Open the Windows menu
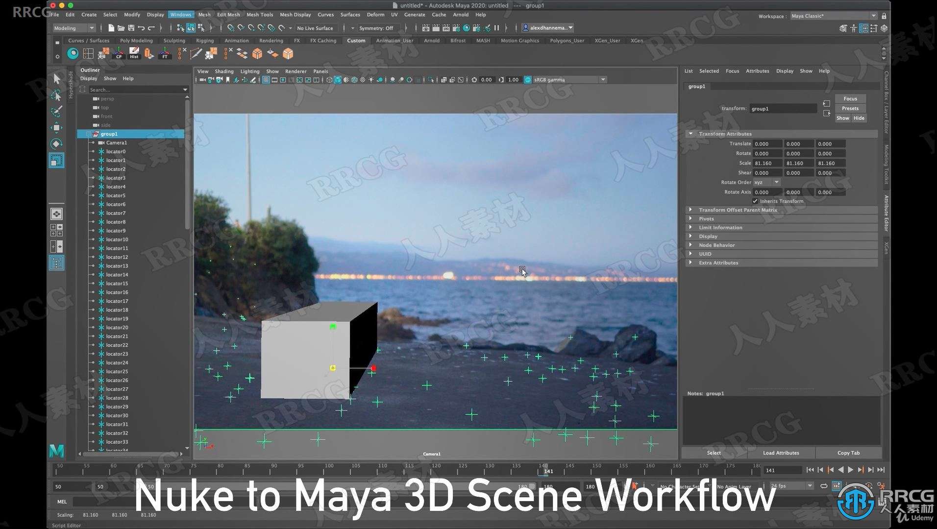Image resolution: width=937 pixels, height=529 pixels. pyautogui.click(x=180, y=15)
